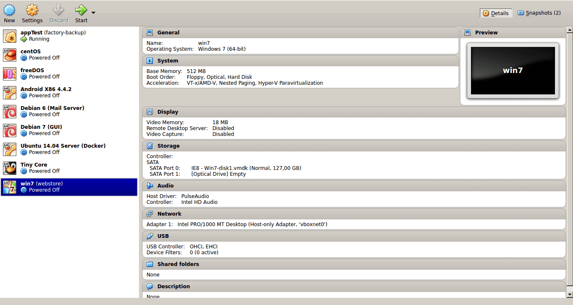Image resolution: width=573 pixels, height=305 pixels.
Task: Switch to the Details tab
Action: [x=496, y=13]
